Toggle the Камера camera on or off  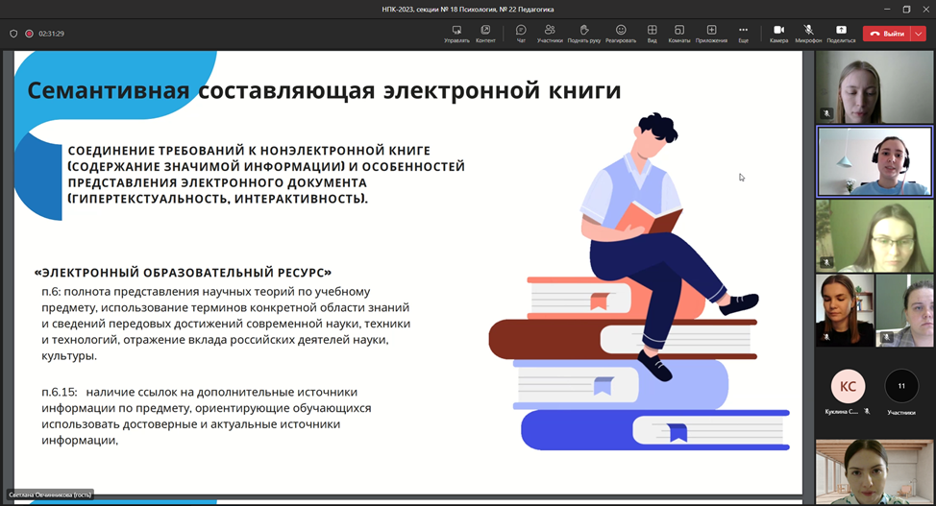(x=778, y=33)
